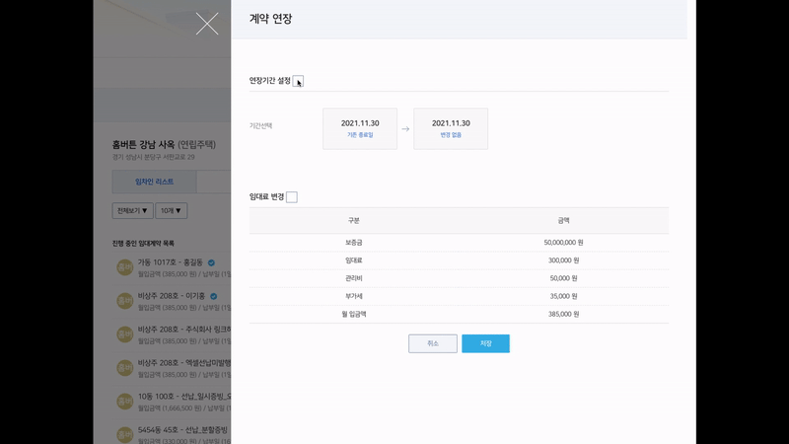Click the 취소 button

point(433,343)
